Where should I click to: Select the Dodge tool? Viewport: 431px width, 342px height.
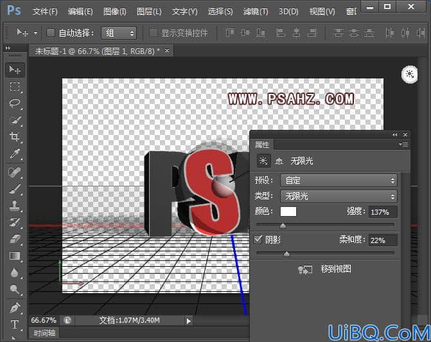(15, 289)
